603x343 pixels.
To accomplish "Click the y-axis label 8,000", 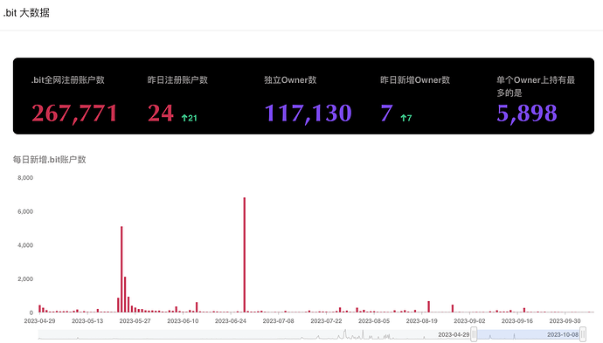I will coord(25,178).
